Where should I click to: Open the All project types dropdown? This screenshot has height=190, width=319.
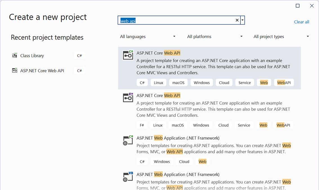[x=281, y=36]
